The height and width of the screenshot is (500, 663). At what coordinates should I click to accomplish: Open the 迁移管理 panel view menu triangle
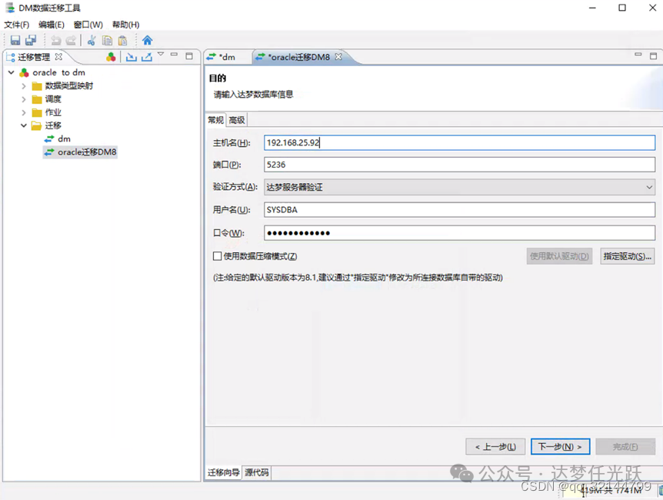pyautogui.click(x=161, y=54)
